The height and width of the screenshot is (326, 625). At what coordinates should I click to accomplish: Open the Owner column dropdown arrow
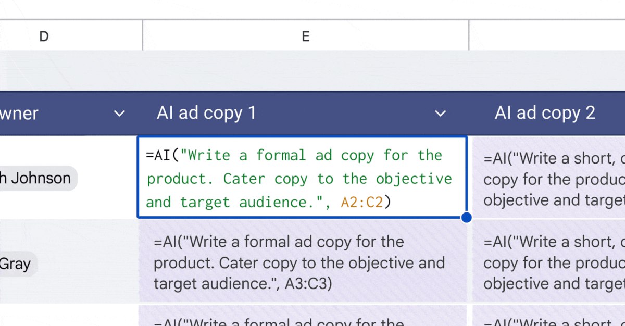point(120,114)
